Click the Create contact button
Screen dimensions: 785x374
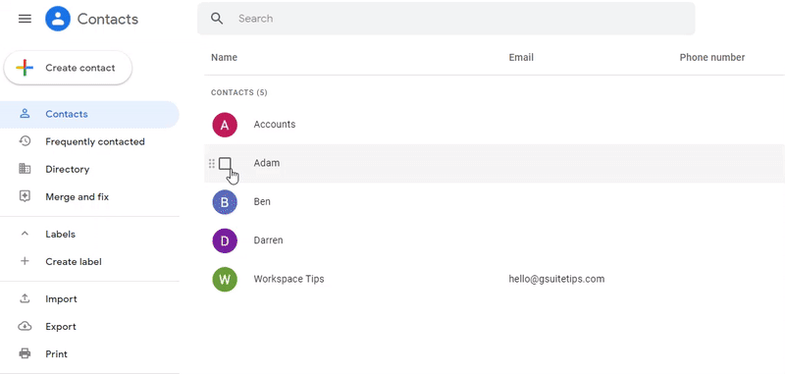68,68
